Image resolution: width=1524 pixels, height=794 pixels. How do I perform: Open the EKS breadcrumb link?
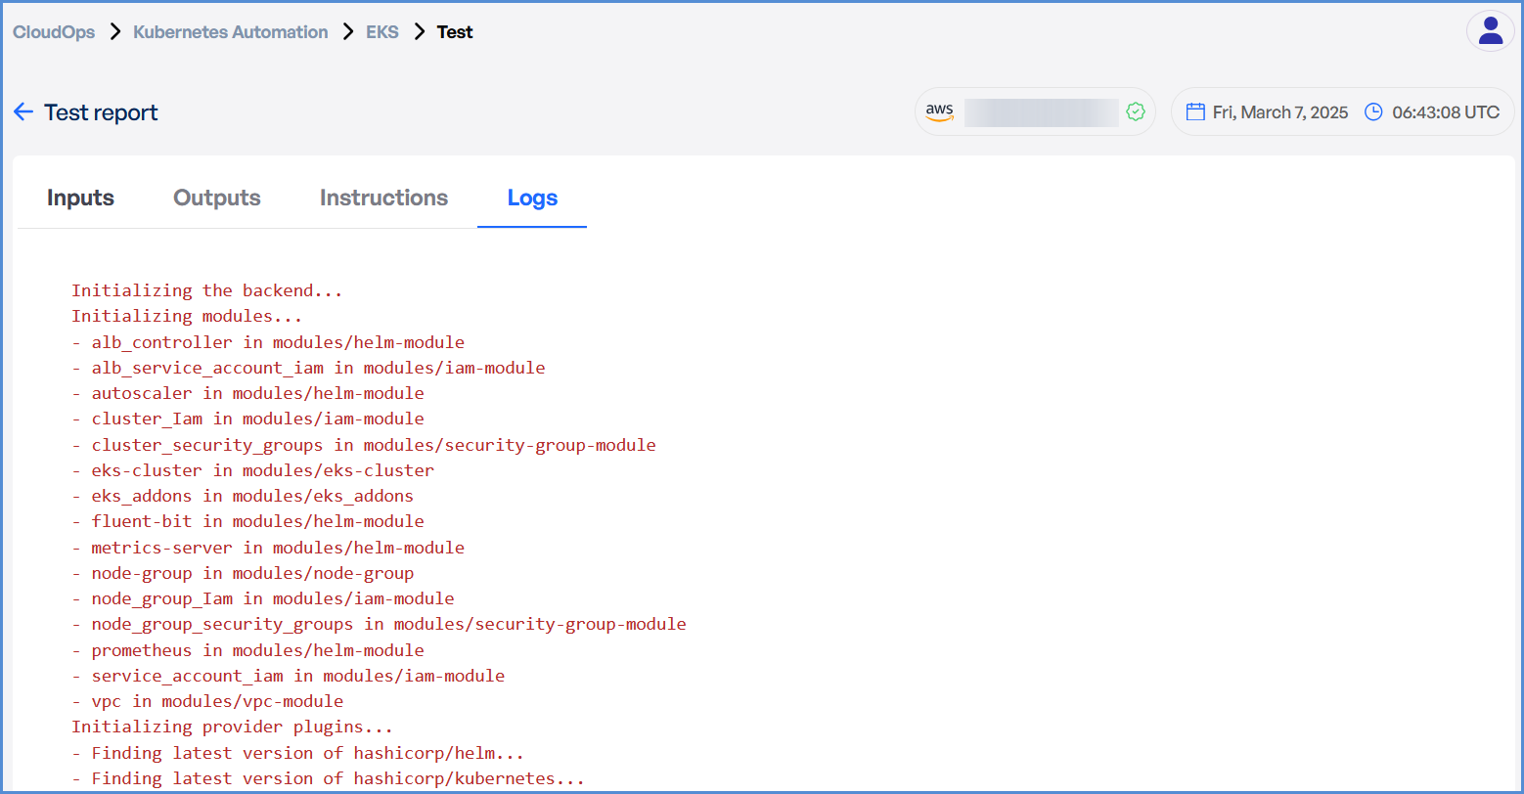(381, 32)
